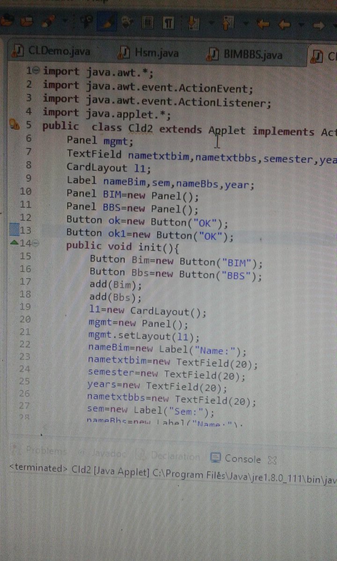Toggle Block Selection Mode icon

148,22
